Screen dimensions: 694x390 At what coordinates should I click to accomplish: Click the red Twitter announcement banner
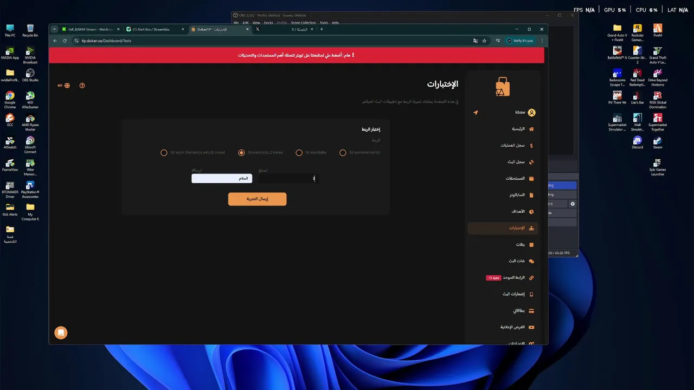coord(296,55)
